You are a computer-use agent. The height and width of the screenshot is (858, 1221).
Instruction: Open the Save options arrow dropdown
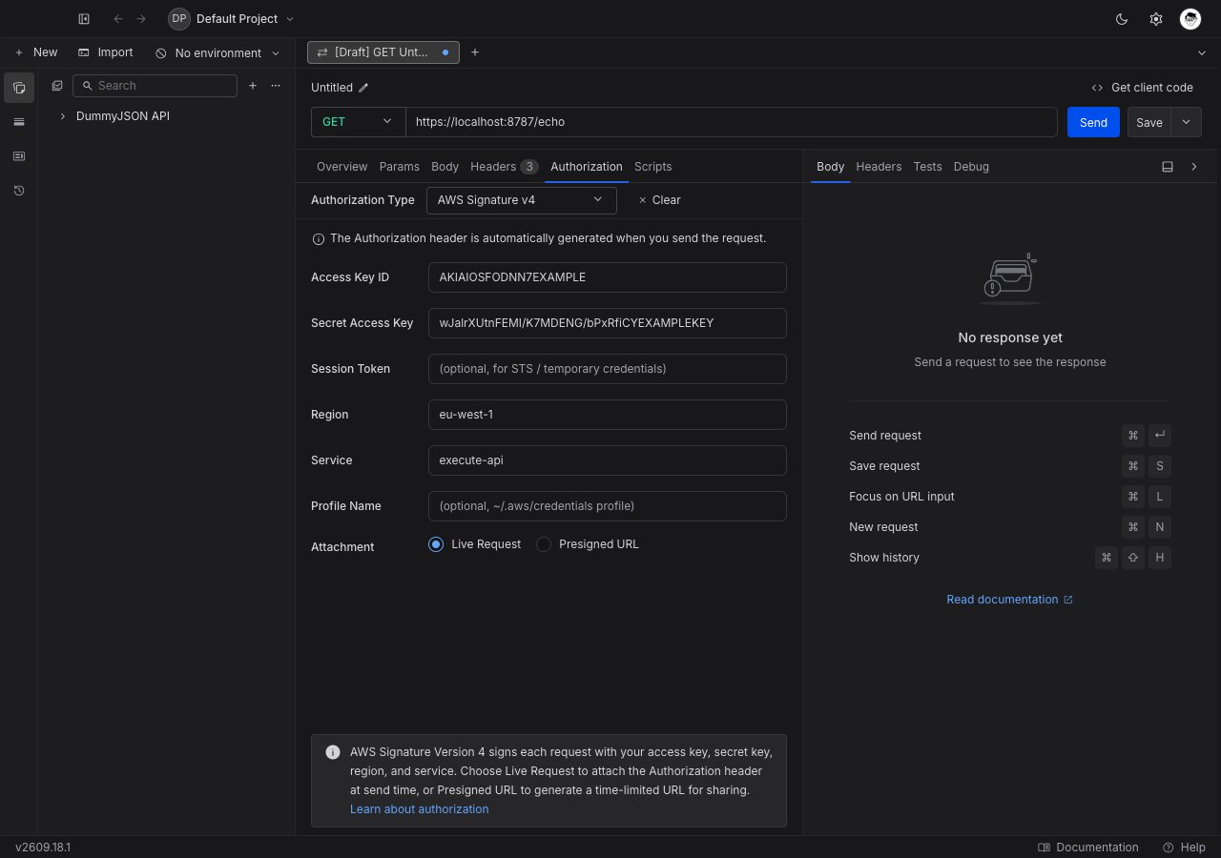coord(1187,122)
